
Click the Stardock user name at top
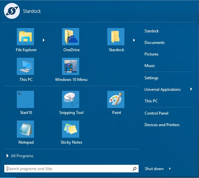(32, 11)
